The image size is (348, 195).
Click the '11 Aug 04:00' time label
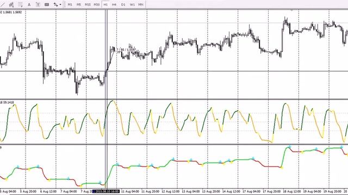[130, 191]
